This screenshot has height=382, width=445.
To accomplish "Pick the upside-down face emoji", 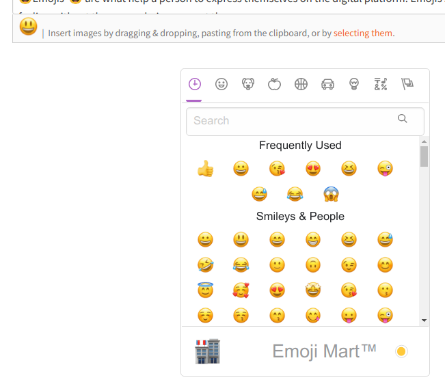I will (313, 265).
